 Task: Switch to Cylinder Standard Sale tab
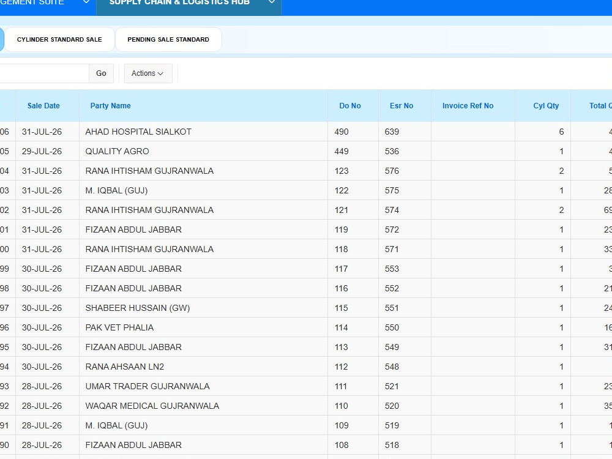pyautogui.click(x=59, y=39)
